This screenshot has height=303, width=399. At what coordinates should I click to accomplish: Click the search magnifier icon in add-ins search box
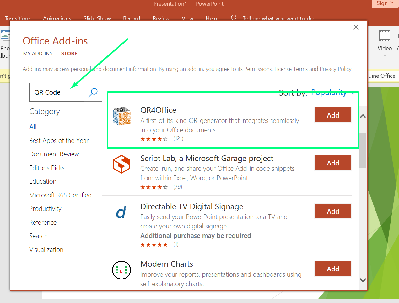(93, 92)
